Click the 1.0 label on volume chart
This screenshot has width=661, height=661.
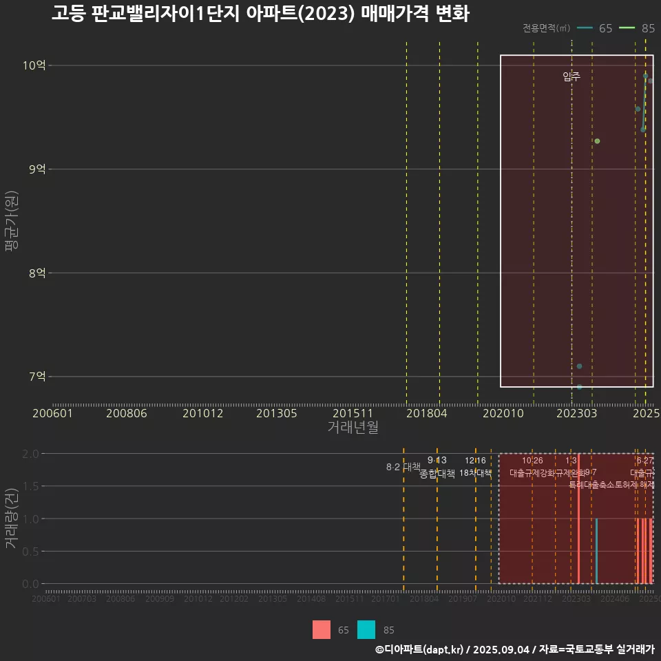coord(30,518)
